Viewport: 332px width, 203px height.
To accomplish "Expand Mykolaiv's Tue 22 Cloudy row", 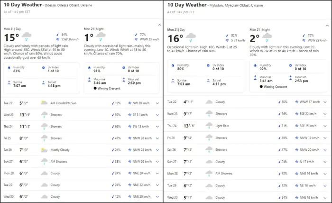I will [325, 102].
